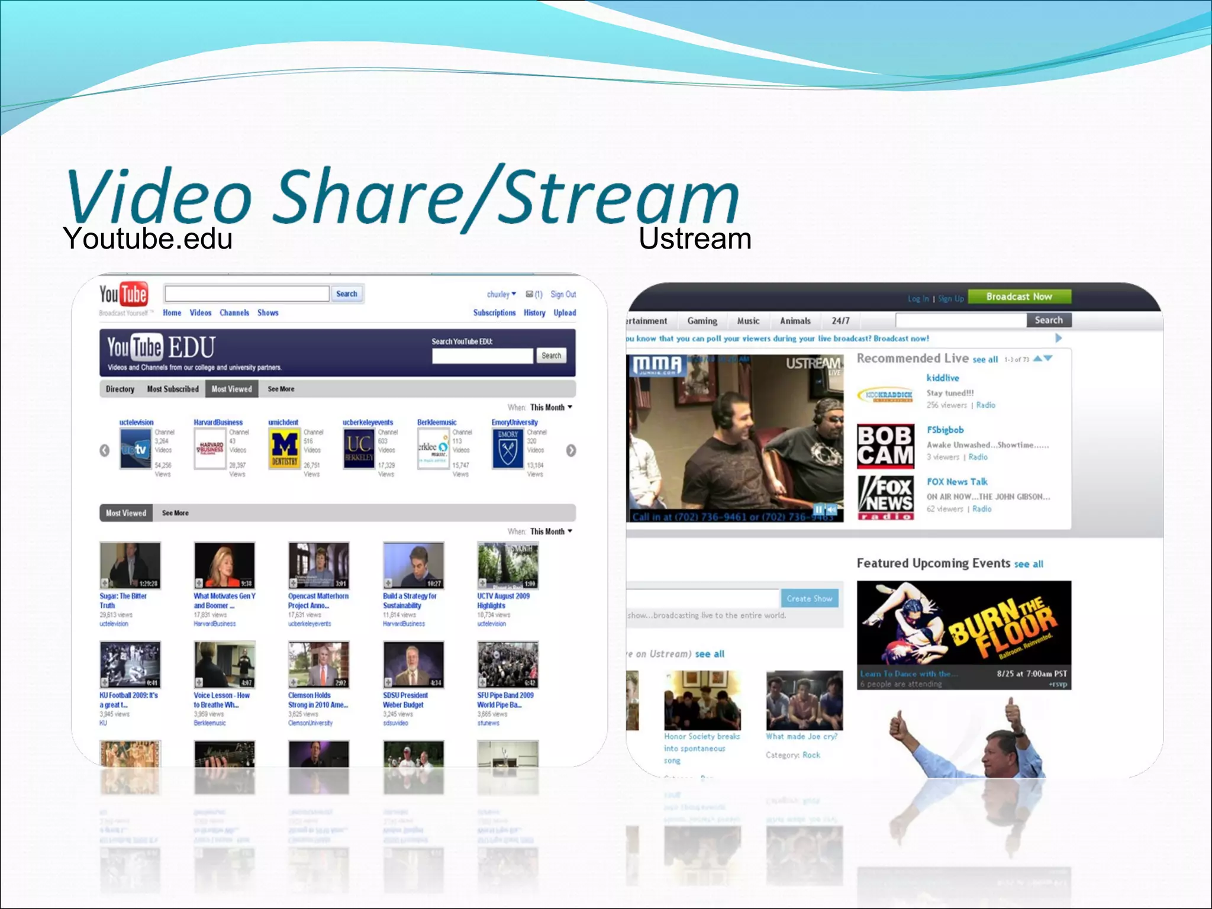Click the Search YouTube EDU field
Screen dimensions: 1212x909
click(482, 356)
